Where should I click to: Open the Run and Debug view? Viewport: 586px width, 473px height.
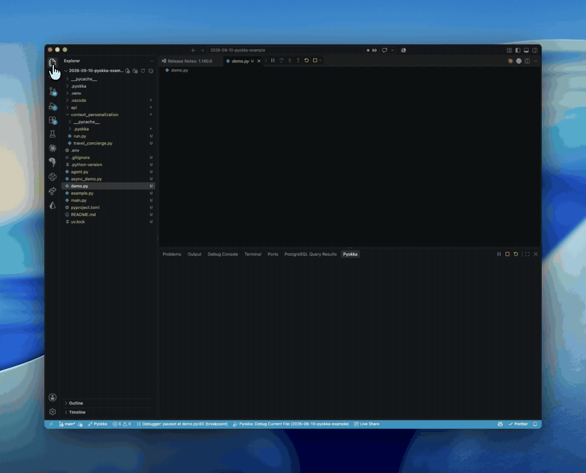pos(52,106)
